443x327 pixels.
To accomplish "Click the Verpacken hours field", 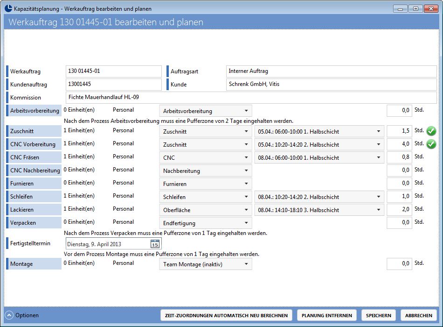I will (x=399, y=222).
